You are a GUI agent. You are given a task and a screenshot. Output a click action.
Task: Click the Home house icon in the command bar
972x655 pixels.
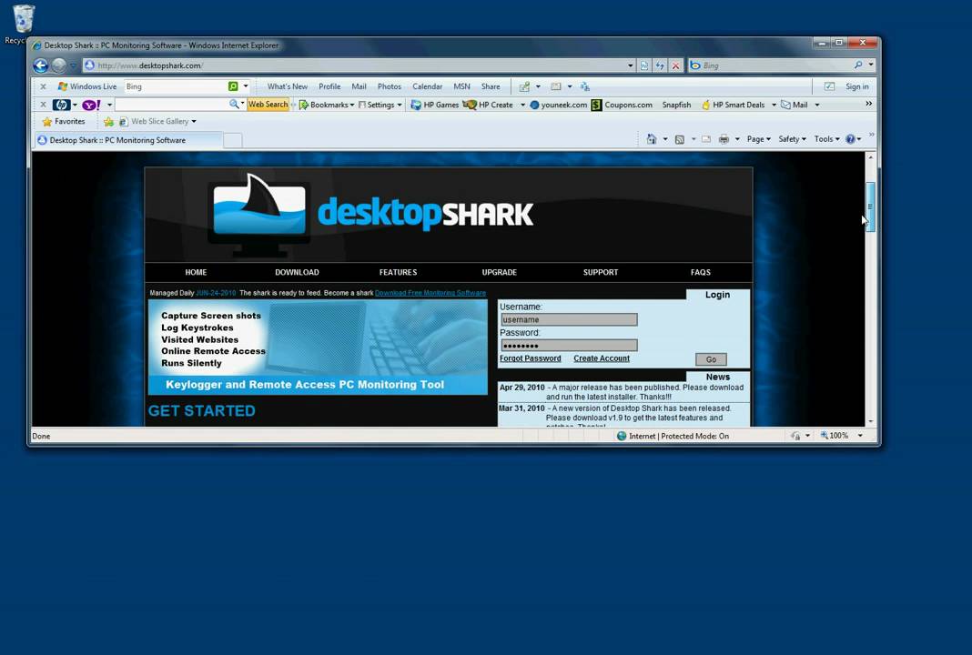click(x=651, y=139)
